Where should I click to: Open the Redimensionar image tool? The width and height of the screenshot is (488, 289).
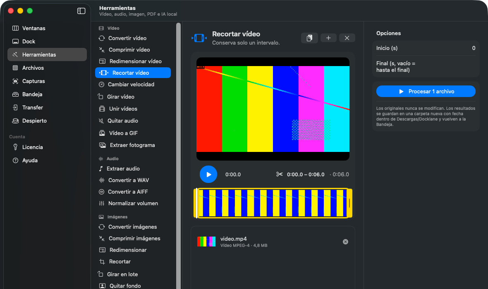point(133,250)
